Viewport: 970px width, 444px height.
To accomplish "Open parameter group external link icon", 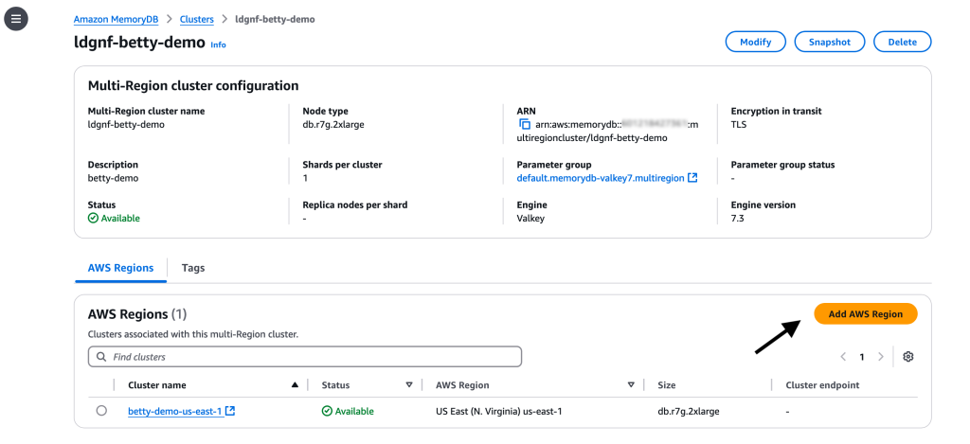I will (692, 178).
